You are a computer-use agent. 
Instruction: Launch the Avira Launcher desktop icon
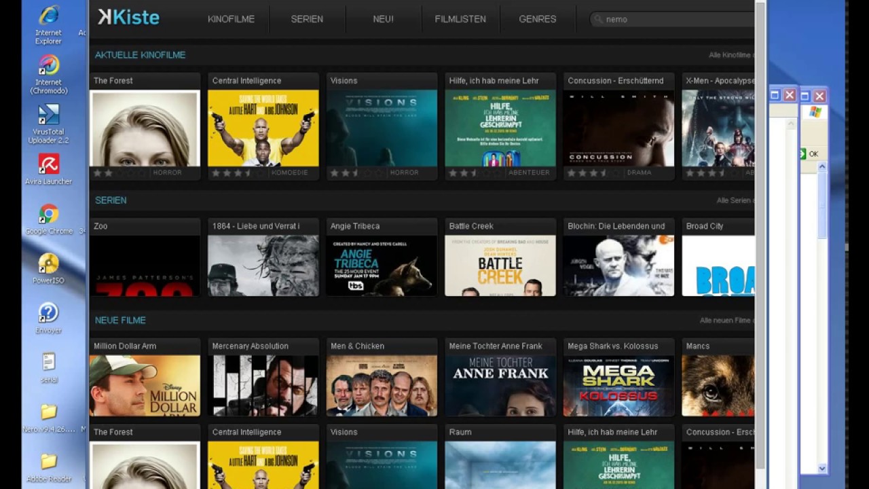pos(48,169)
